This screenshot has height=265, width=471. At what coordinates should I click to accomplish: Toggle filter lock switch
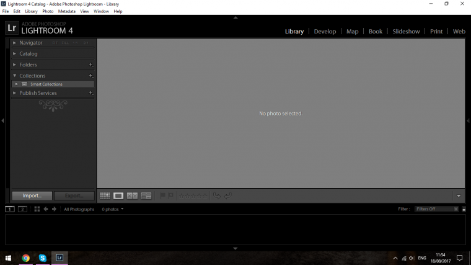coord(464,209)
